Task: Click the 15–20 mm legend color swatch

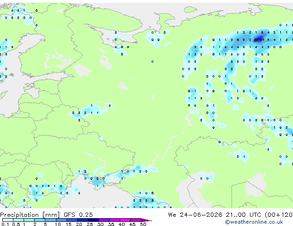Action: coord(72,220)
